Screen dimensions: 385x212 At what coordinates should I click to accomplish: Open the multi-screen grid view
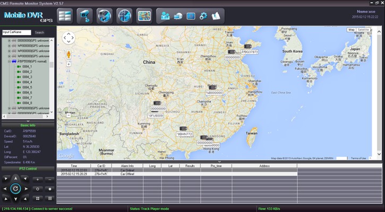(66, 15)
